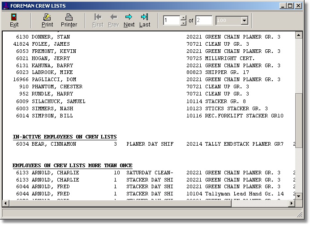The image size is (310, 225).
Task: Open the Printer setup icon
Action: (x=69, y=17)
